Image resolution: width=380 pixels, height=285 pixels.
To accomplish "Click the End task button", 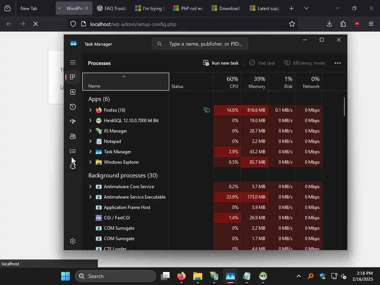I will tap(262, 63).
